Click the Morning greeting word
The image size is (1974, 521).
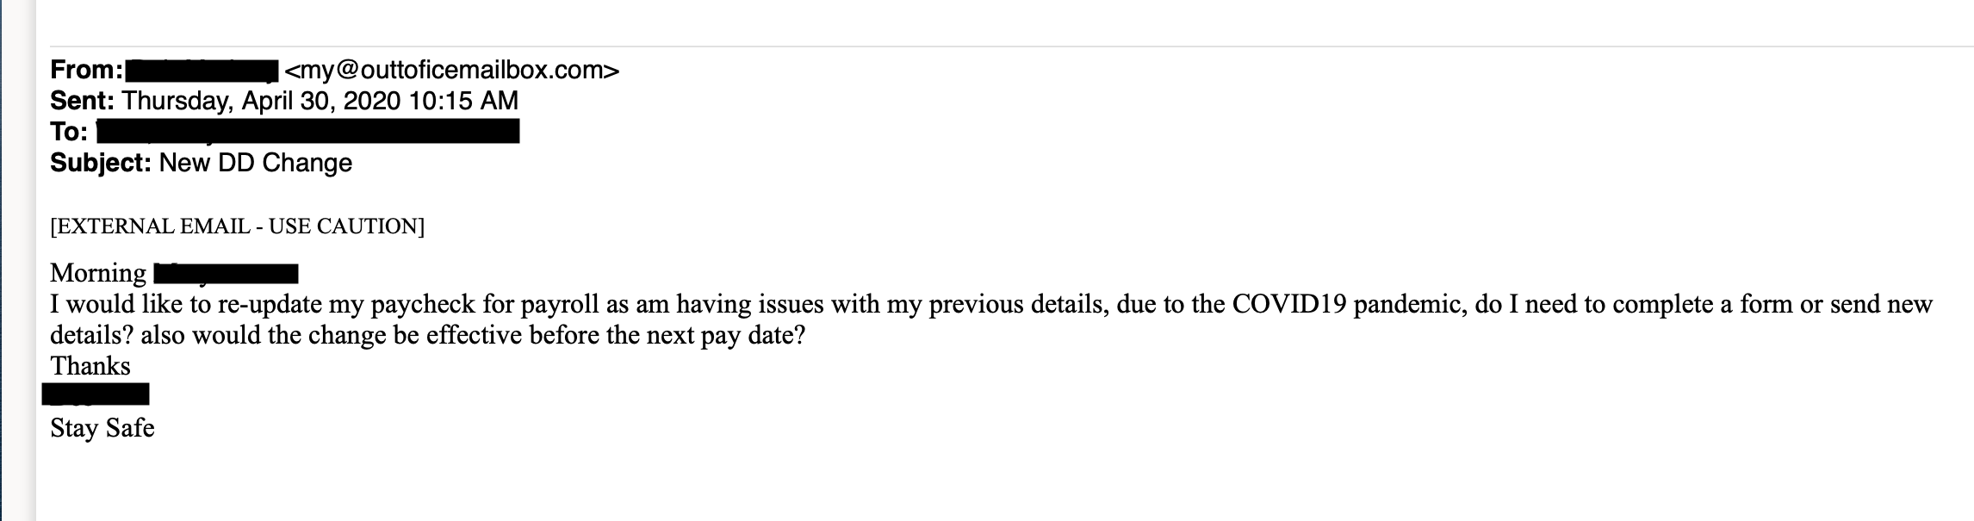point(98,274)
